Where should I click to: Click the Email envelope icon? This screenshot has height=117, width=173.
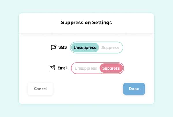tap(52, 68)
